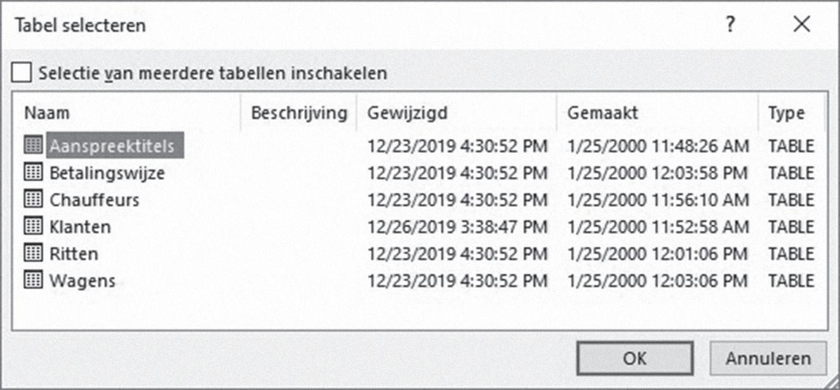Screen dimensions: 840x390
Task: Click the Type column header
Action: 792,114
